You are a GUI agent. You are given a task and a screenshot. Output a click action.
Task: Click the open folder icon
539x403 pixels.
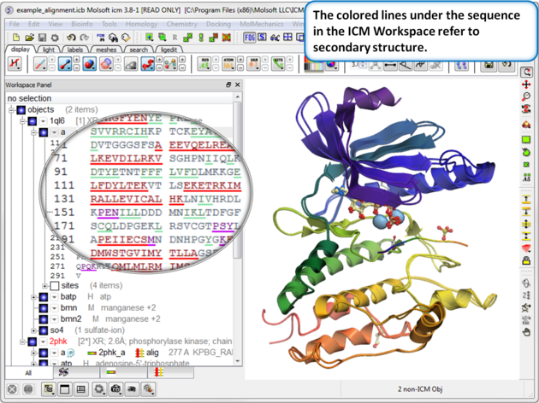pos(28,38)
